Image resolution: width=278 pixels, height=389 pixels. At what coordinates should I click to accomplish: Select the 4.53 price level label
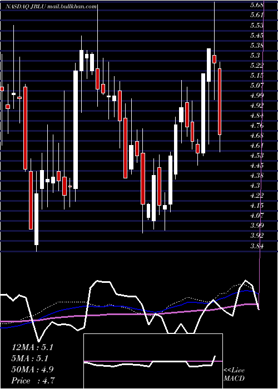257,155
